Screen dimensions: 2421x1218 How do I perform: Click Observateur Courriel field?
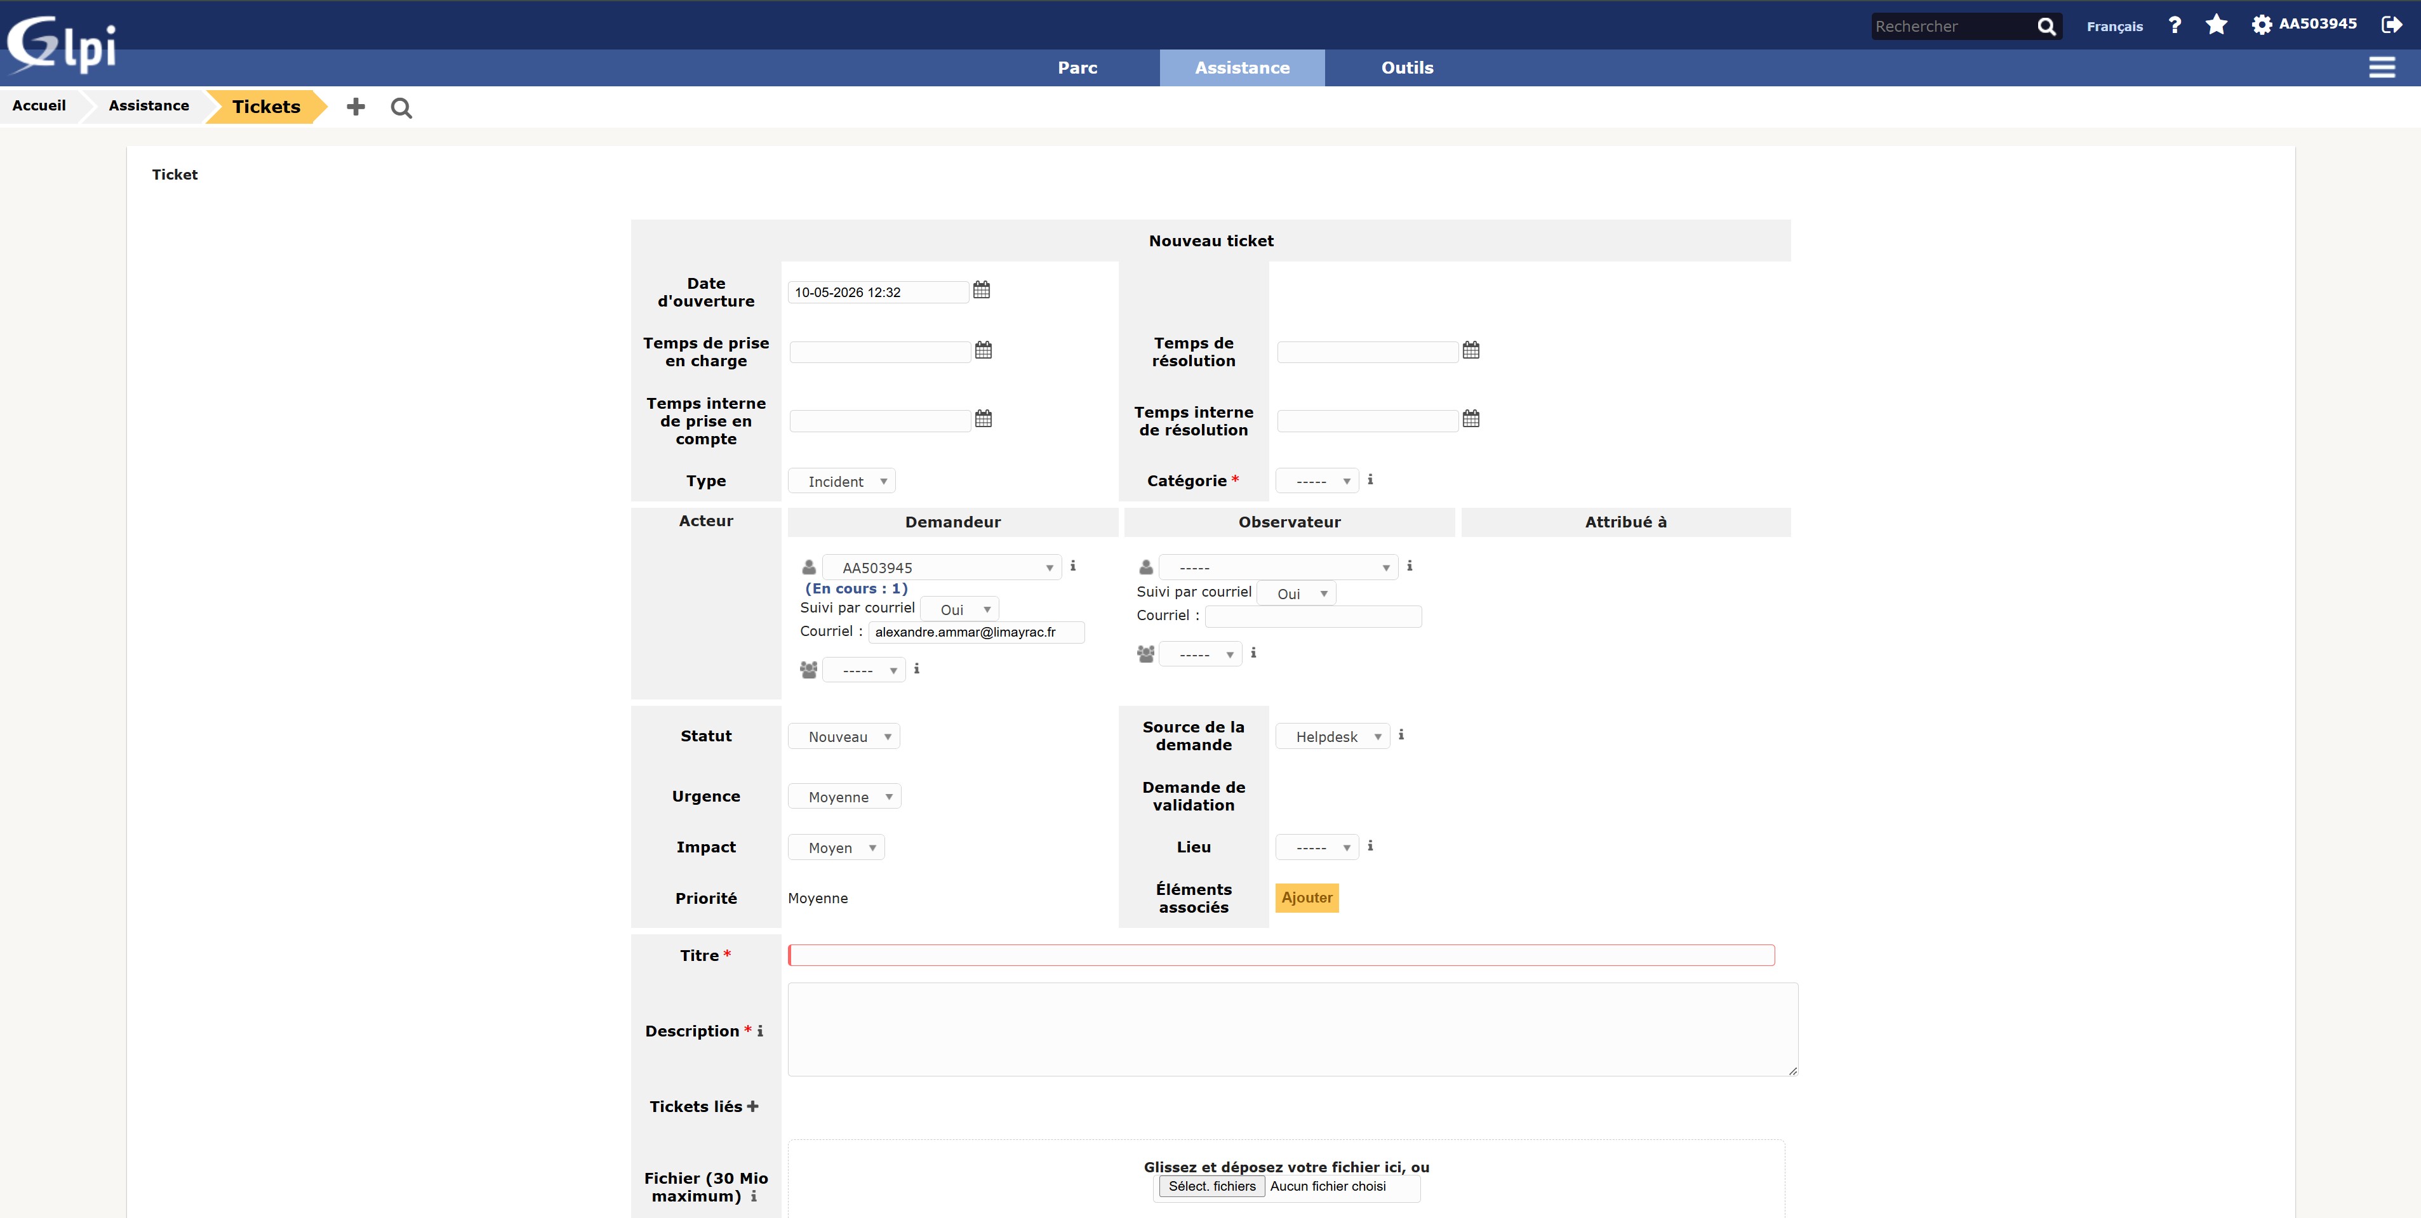pos(1313,616)
